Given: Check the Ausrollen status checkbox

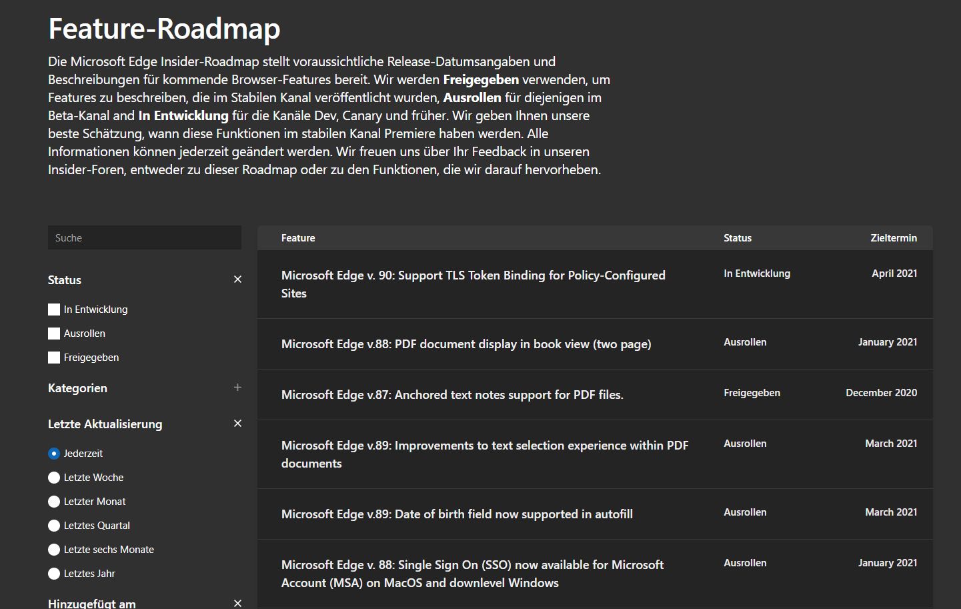Looking at the screenshot, I should (x=54, y=334).
